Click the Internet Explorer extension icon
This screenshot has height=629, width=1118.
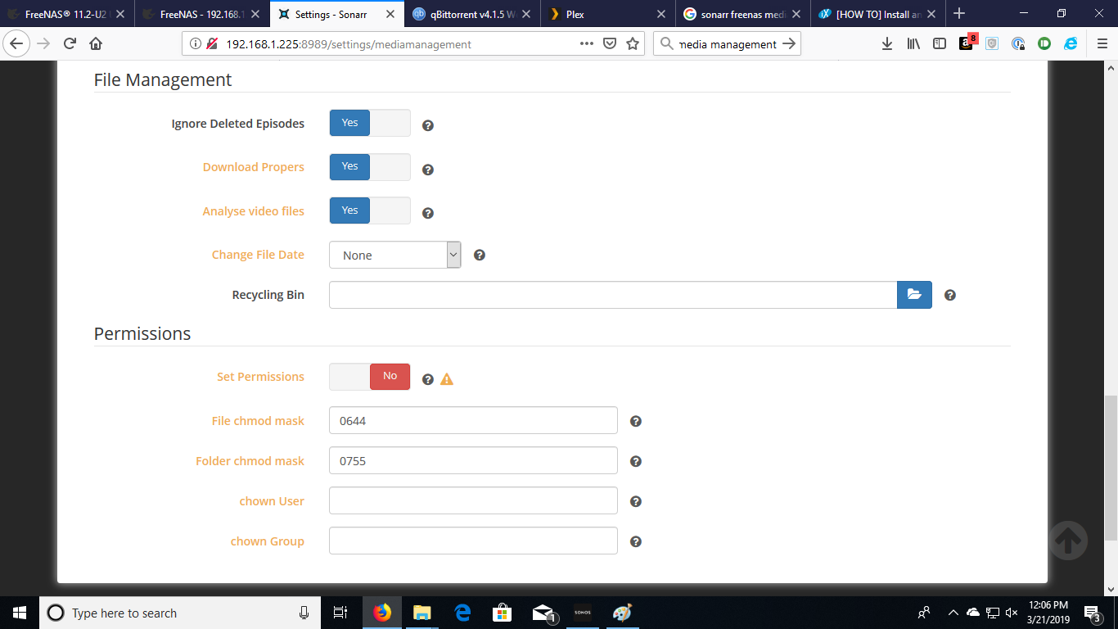coord(1071,44)
